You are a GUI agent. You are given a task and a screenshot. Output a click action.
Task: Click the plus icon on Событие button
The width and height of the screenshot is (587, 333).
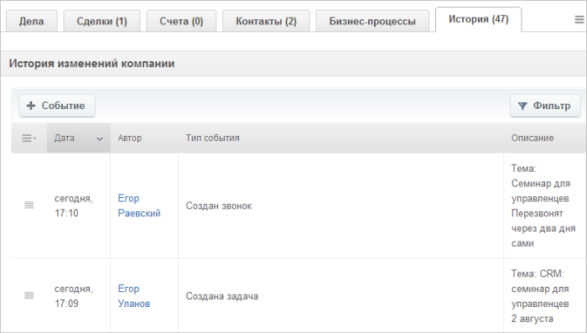coord(31,106)
